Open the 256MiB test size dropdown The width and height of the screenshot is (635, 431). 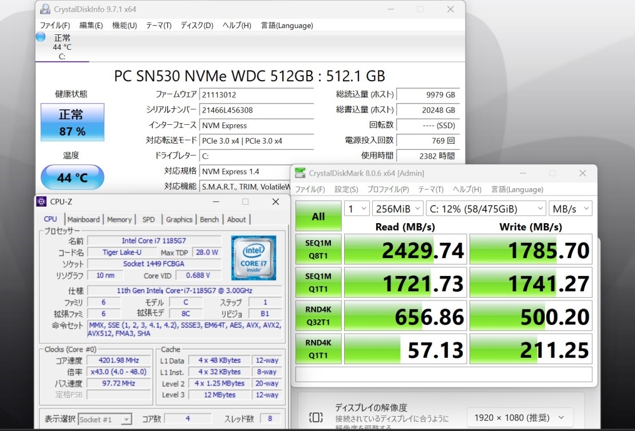pos(398,209)
